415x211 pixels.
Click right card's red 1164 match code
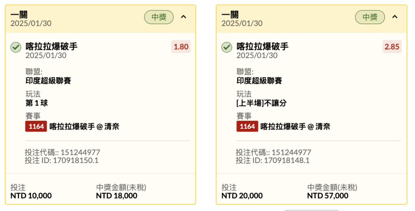[247, 127]
